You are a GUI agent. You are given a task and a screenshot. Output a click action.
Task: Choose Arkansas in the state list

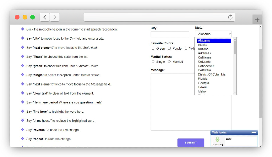tap(214, 53)
